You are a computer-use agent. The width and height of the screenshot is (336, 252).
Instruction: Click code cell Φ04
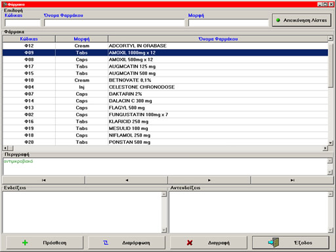tap(29, 87)
